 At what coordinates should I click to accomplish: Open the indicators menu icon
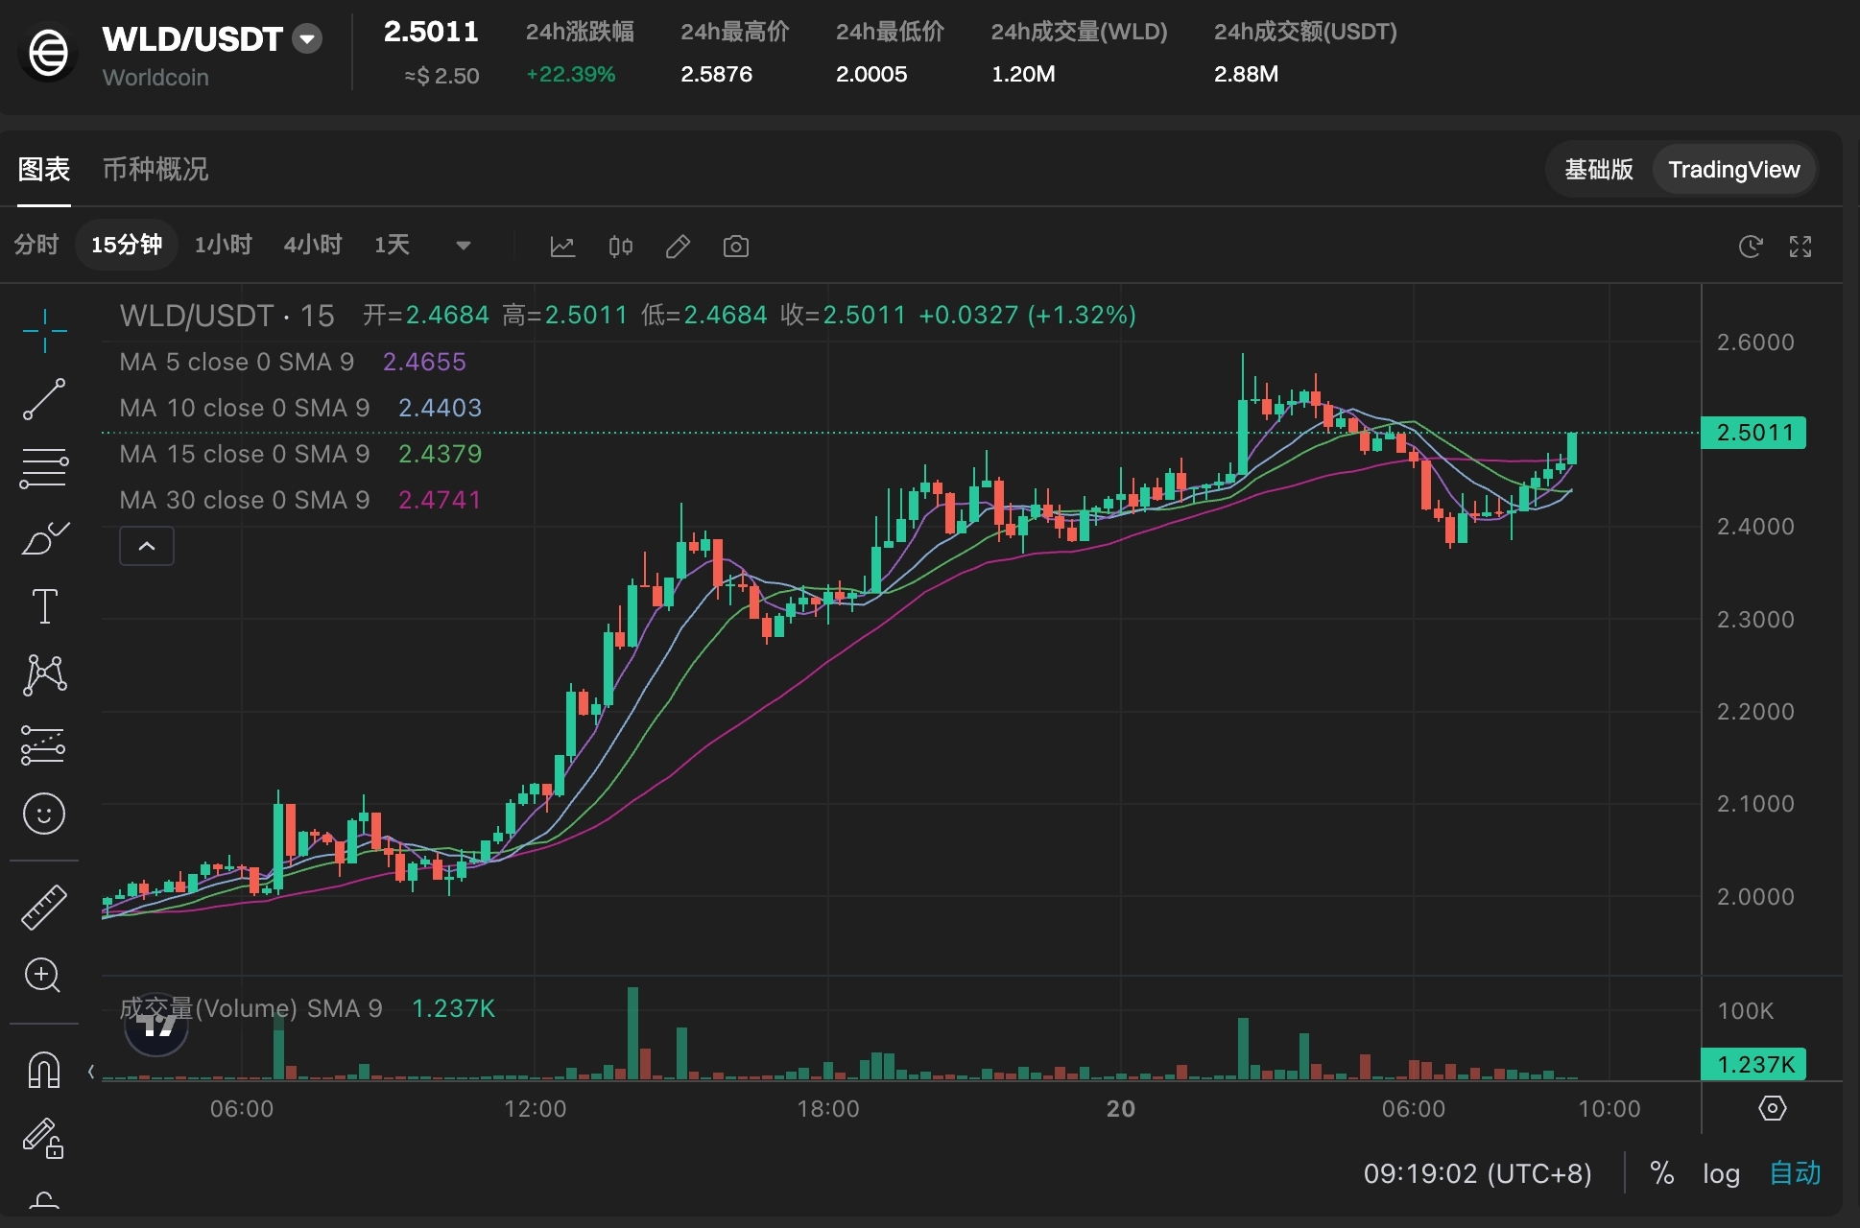coord(562,247)
